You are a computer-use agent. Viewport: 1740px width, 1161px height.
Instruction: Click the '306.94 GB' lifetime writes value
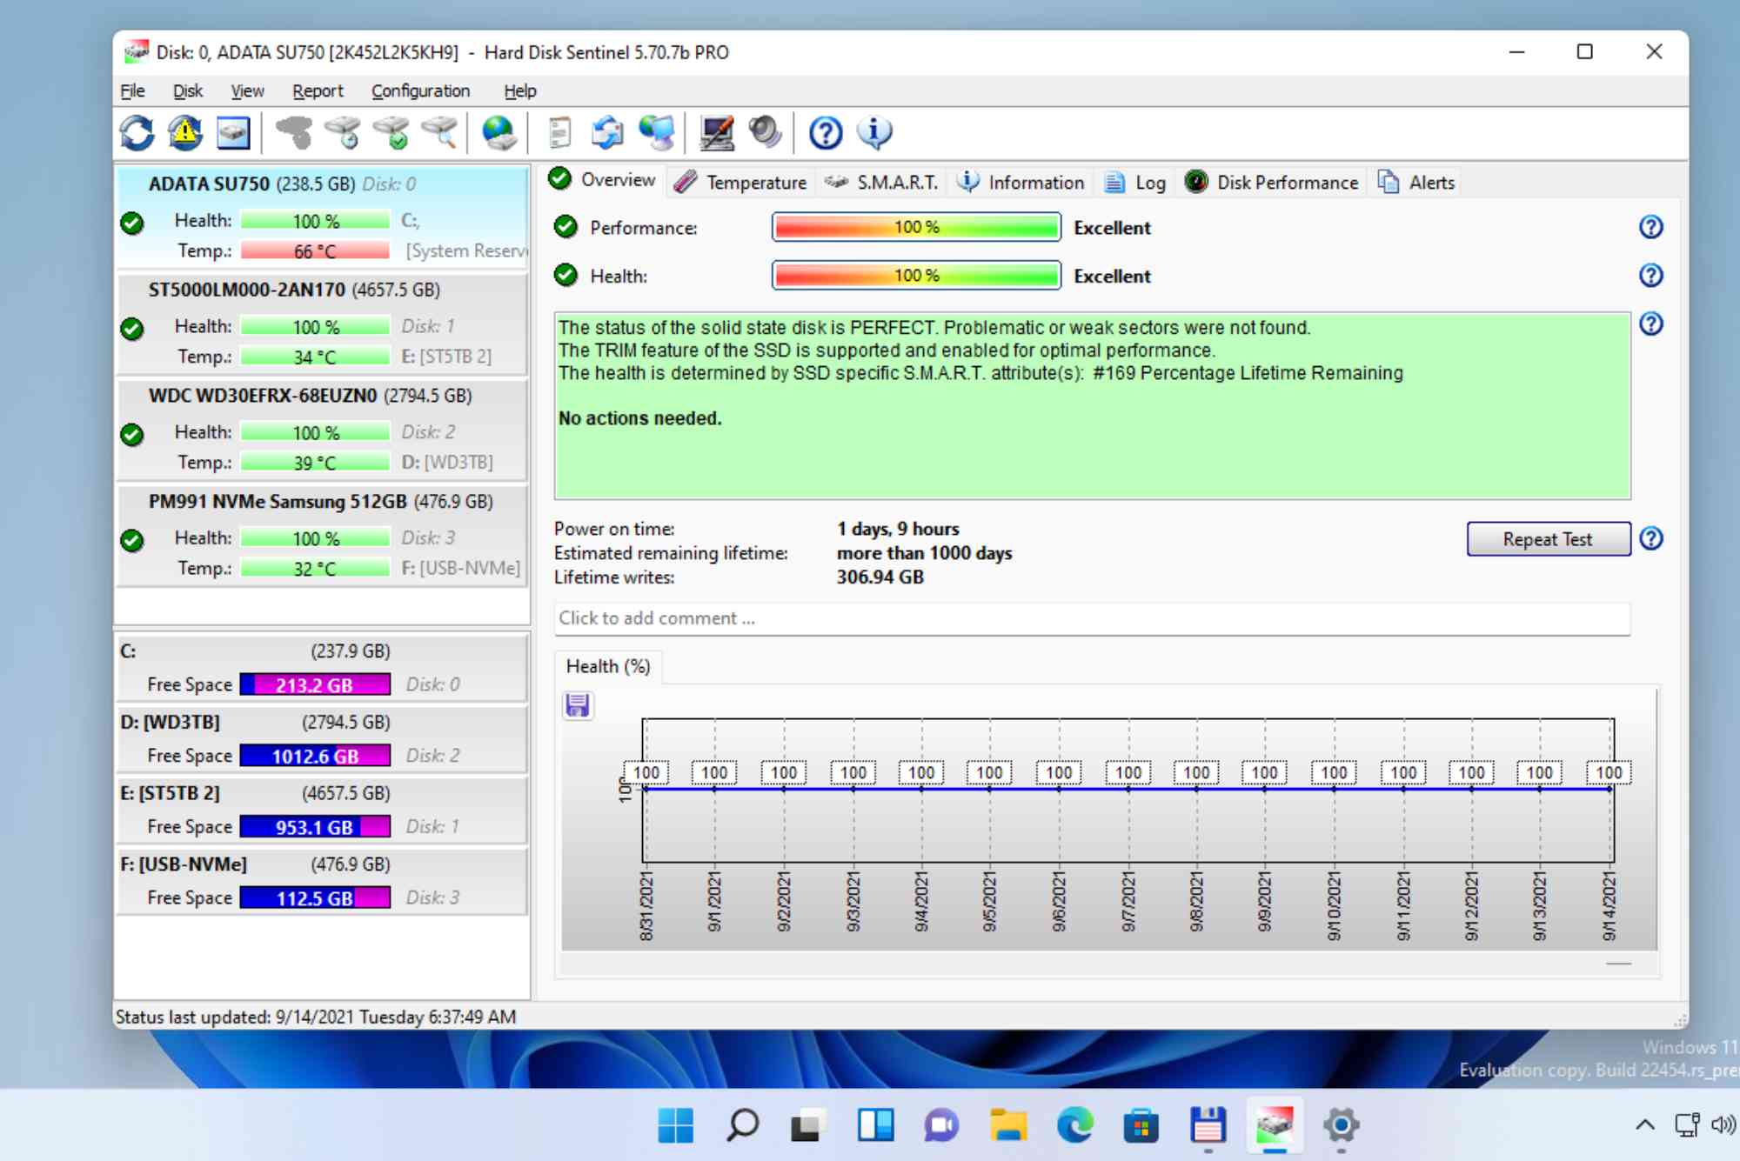click(880, 577)
